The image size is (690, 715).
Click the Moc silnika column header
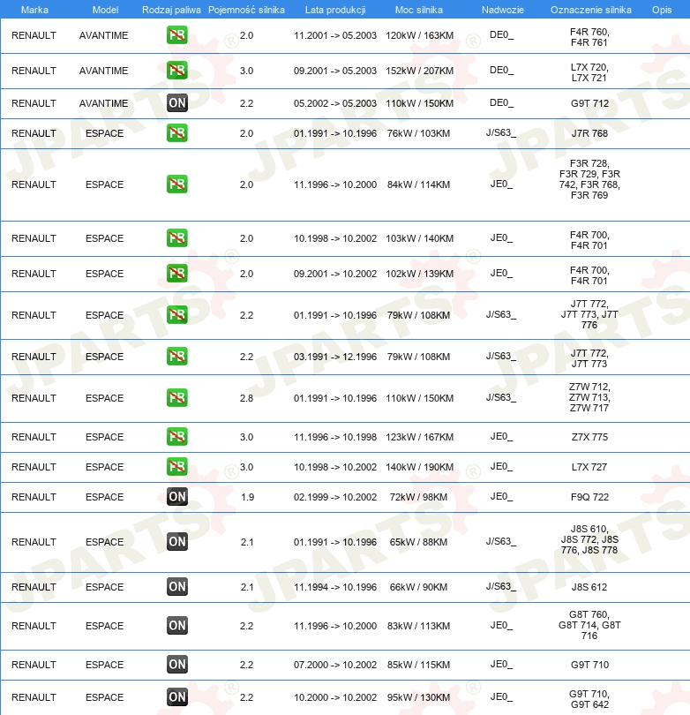click(x=419, y=10)
